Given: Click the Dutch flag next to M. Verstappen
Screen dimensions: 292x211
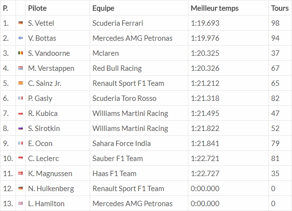Looking at the screenshot, I should 20,68.
